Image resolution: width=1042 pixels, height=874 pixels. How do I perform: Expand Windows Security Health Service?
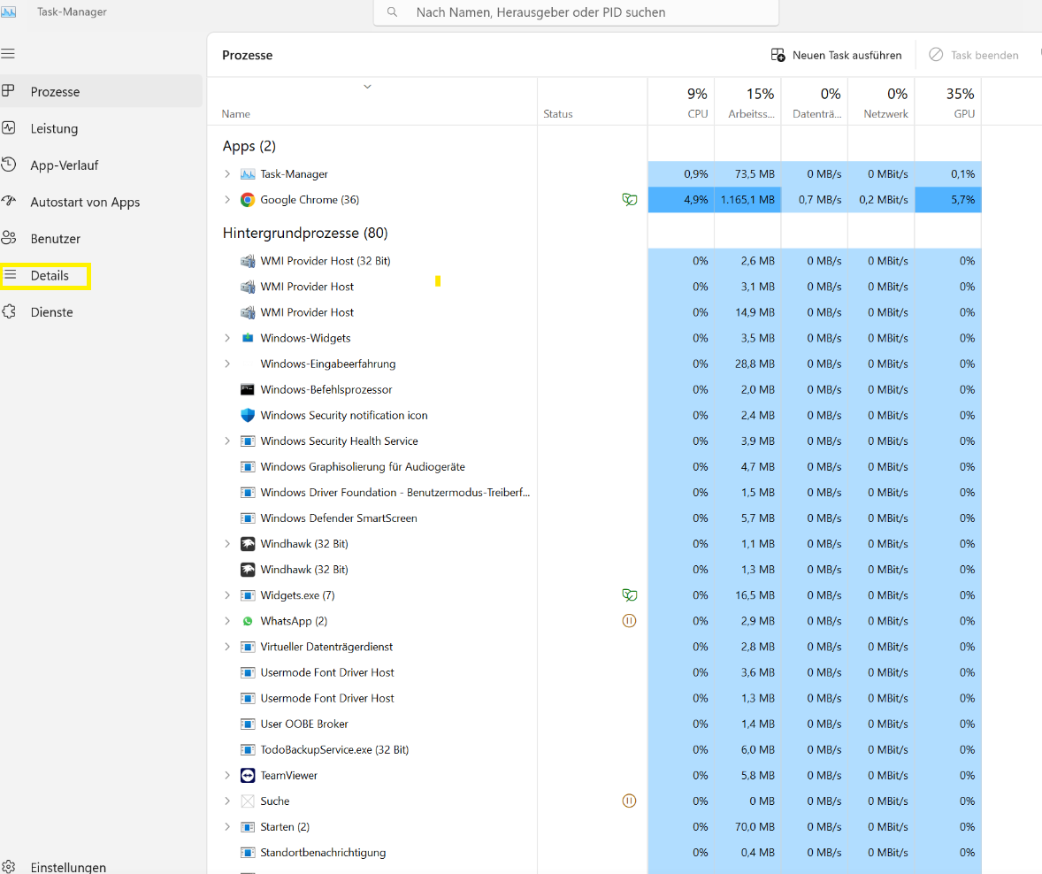tap(227, 441)
